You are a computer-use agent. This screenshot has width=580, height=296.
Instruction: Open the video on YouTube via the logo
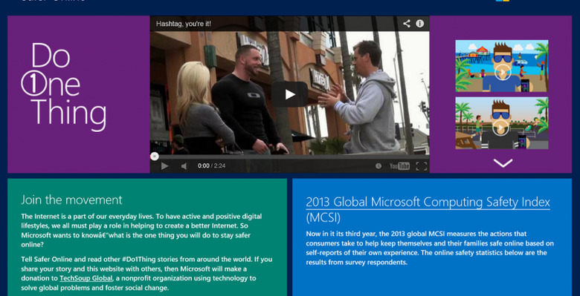[399, 166]
